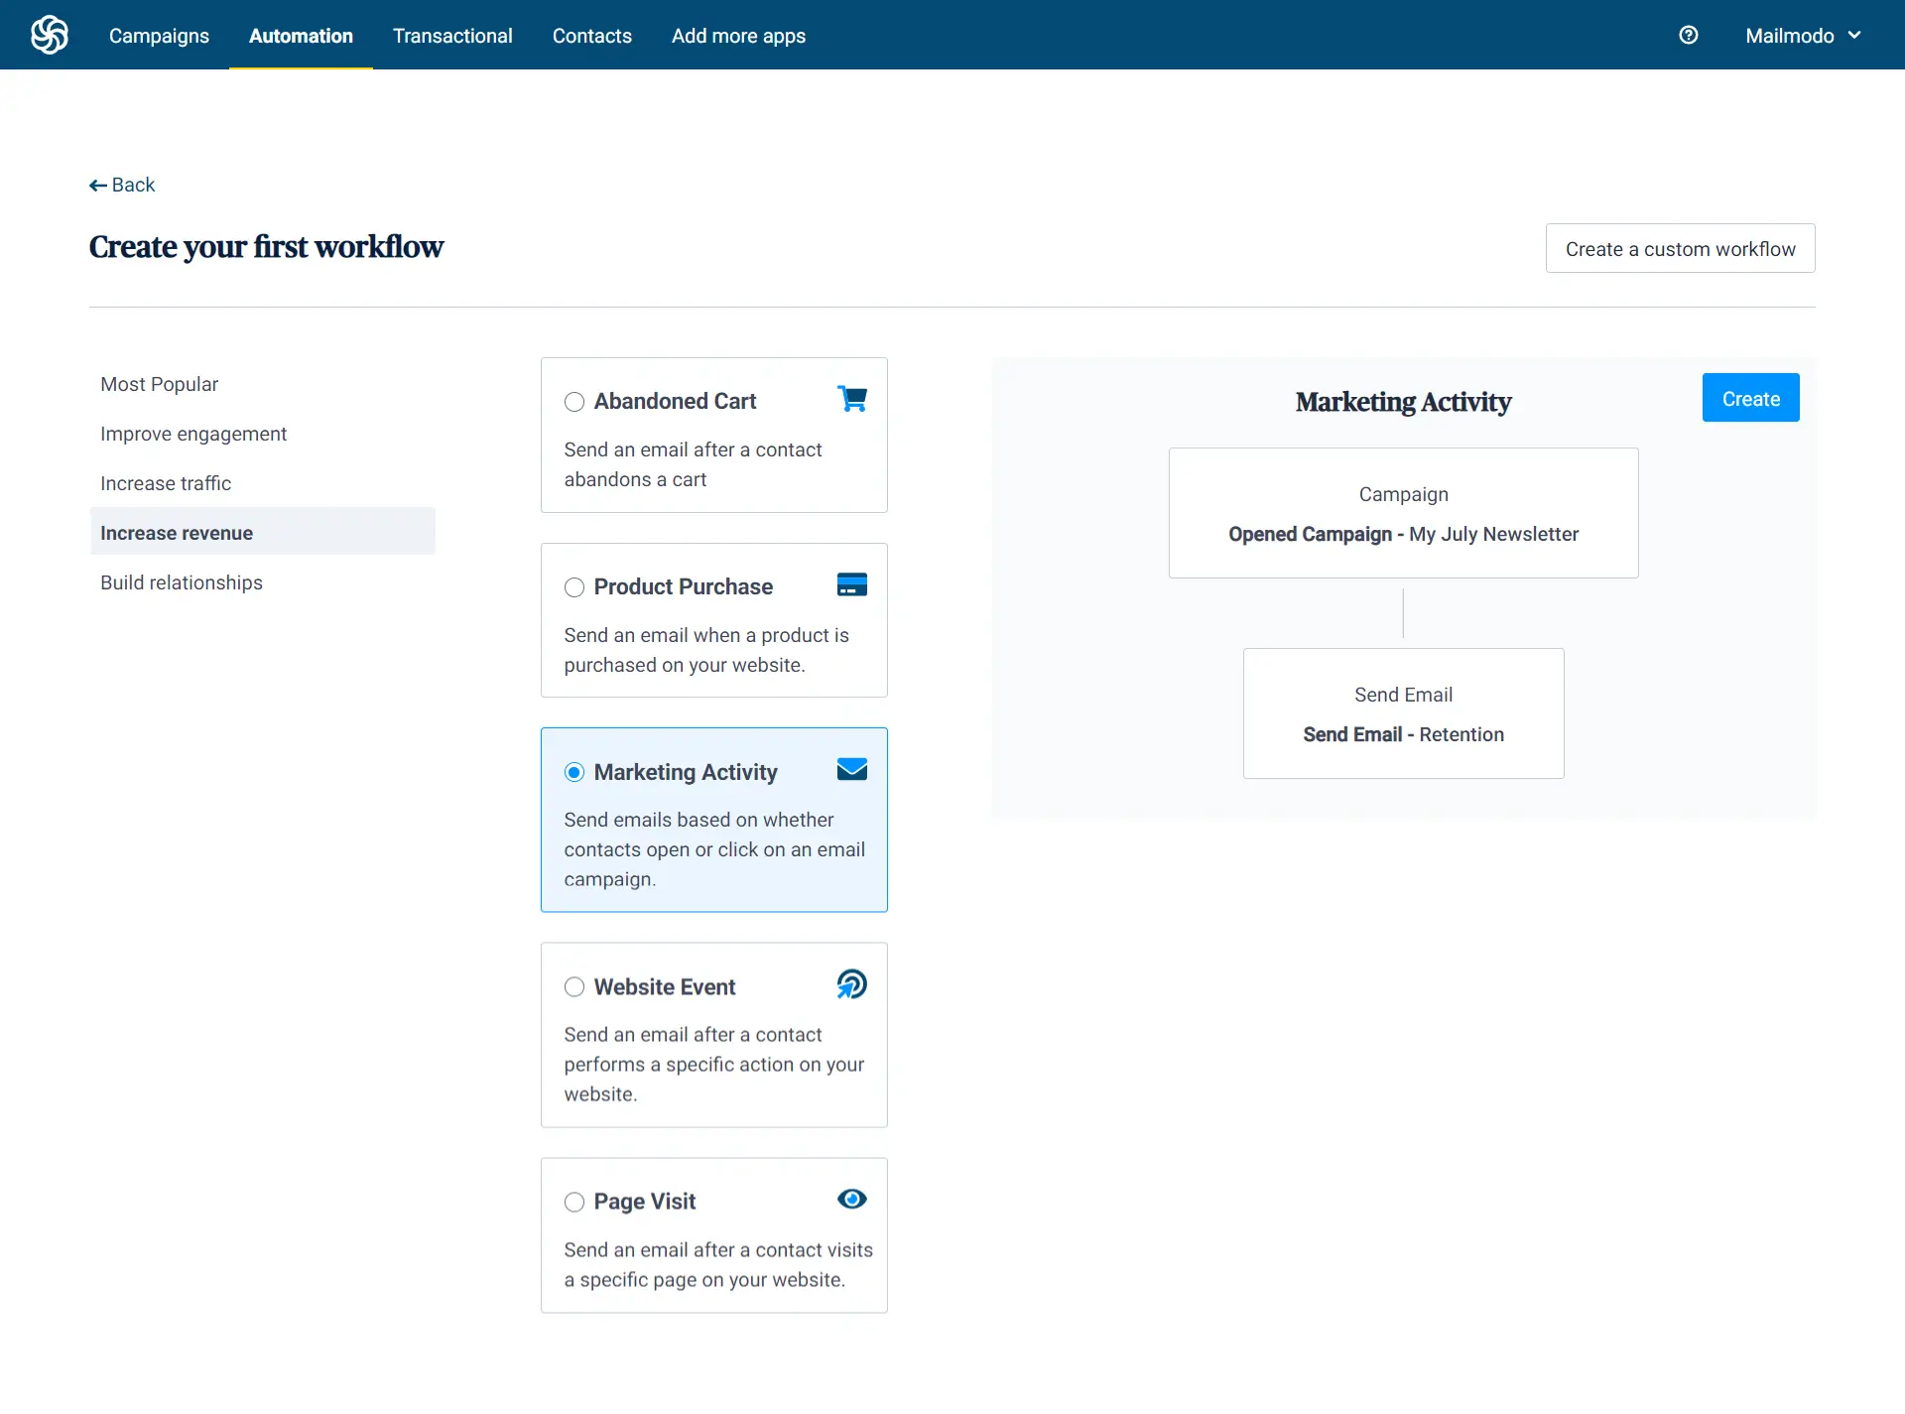This screenshot has width=1905, height=1414.
Task: Select the Website Event radio button
Action: tap(574, 987)
